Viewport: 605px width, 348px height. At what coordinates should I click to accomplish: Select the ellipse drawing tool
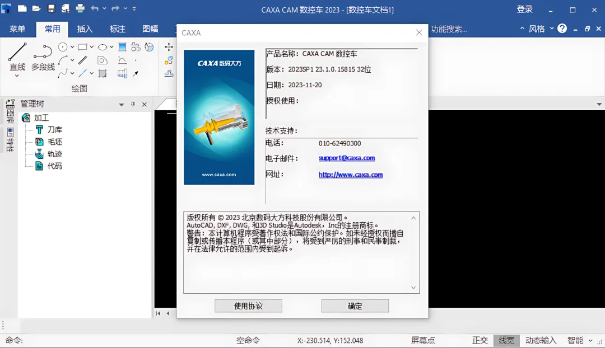pyautogui.click(x=103, y=47)
